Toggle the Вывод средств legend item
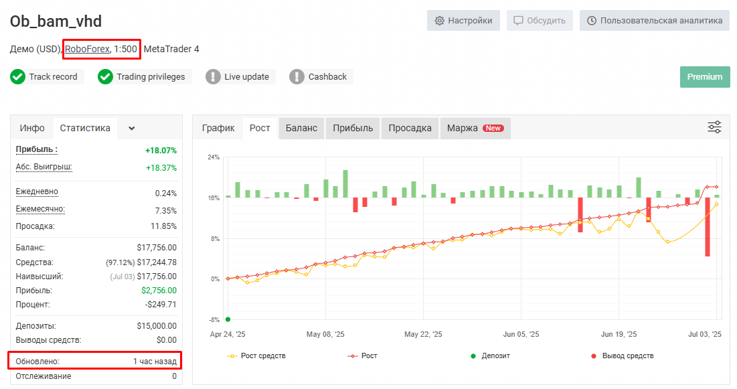The height and width of the screenshot is (389, 737). coord(623,356)
